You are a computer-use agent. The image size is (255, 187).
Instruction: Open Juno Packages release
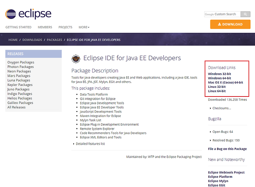click(18, 89)
